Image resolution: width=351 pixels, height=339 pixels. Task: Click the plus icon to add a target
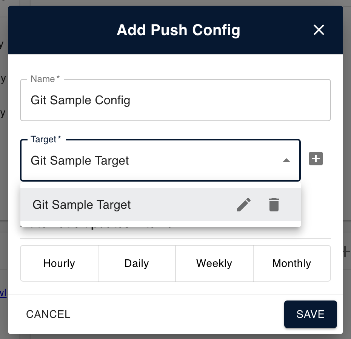pos(316,159)
